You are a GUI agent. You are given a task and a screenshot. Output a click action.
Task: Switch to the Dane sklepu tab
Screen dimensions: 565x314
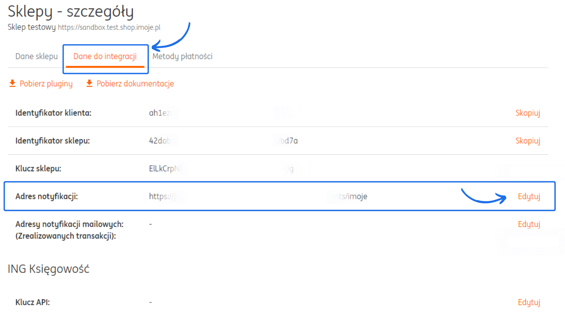(36, 56)
